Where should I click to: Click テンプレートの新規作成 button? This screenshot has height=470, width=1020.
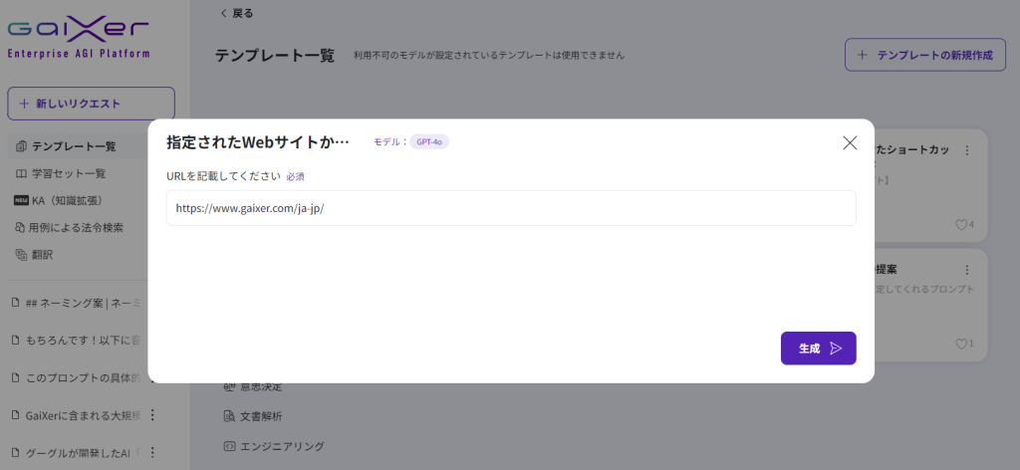pos(924,55)
